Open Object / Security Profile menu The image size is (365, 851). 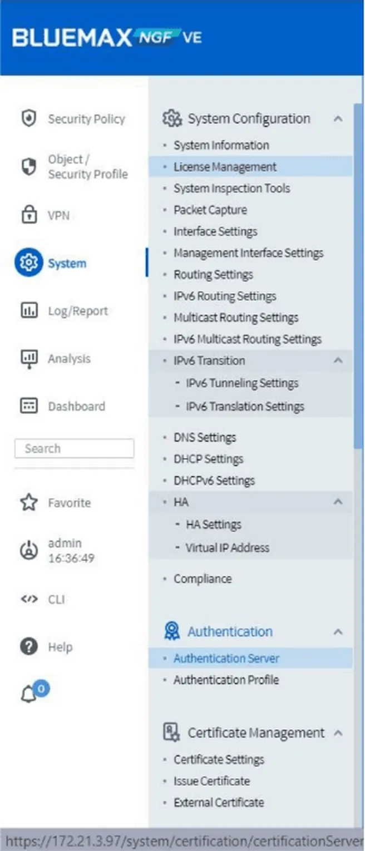pos(87,167)
